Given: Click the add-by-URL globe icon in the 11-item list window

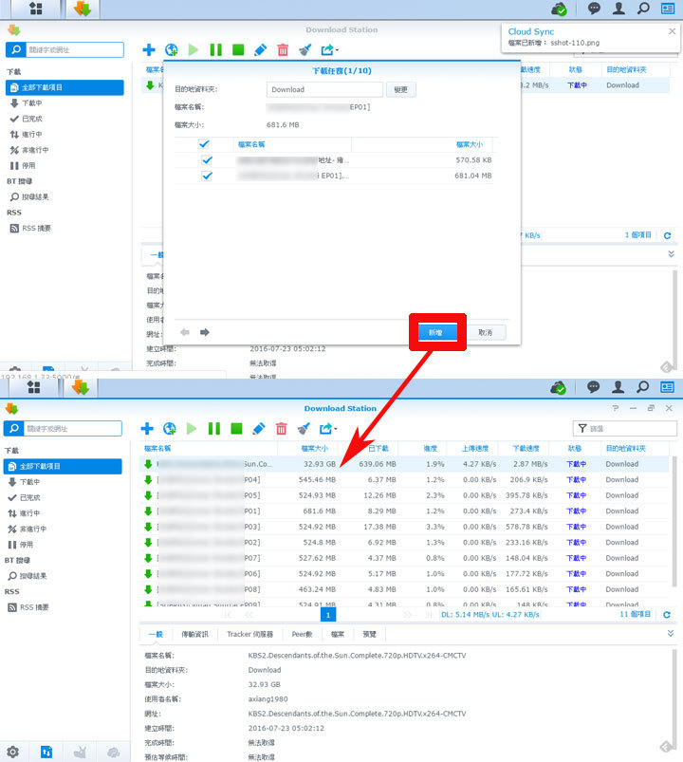Looking at the screenshot, I should pyautogui.click(x=170, y=429).
